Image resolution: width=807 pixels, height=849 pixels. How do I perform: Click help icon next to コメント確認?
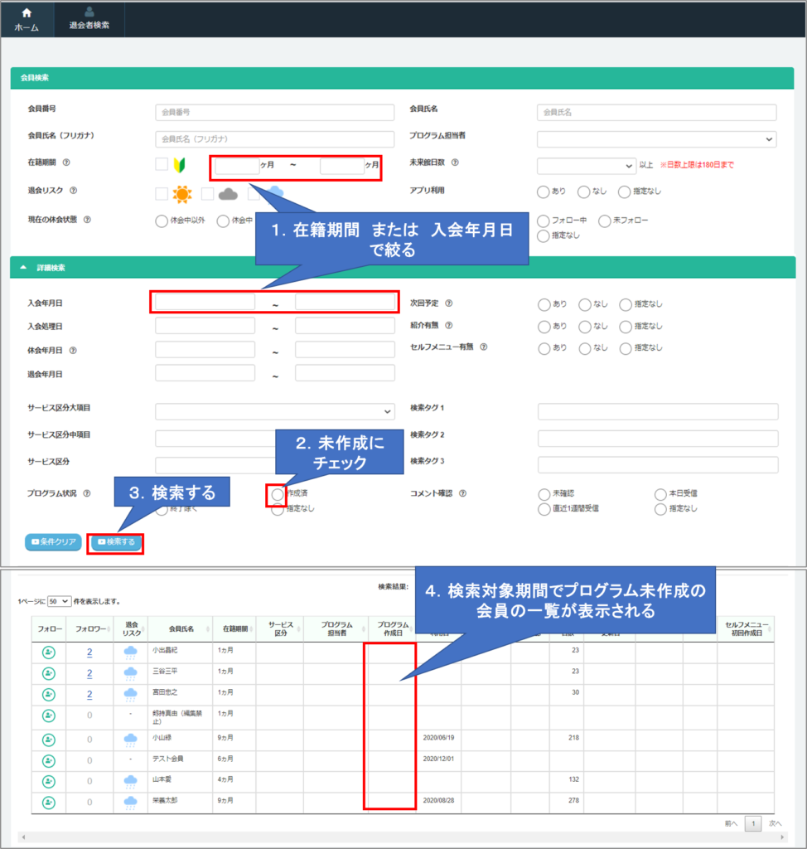click(462, 493)
